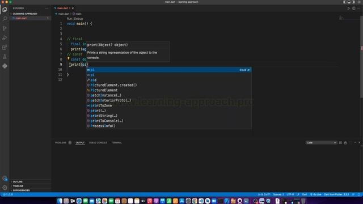Click the main symbol in the breadcrumb
The width and height of the screenshot is (363, 204).
[x=78, y=14]
